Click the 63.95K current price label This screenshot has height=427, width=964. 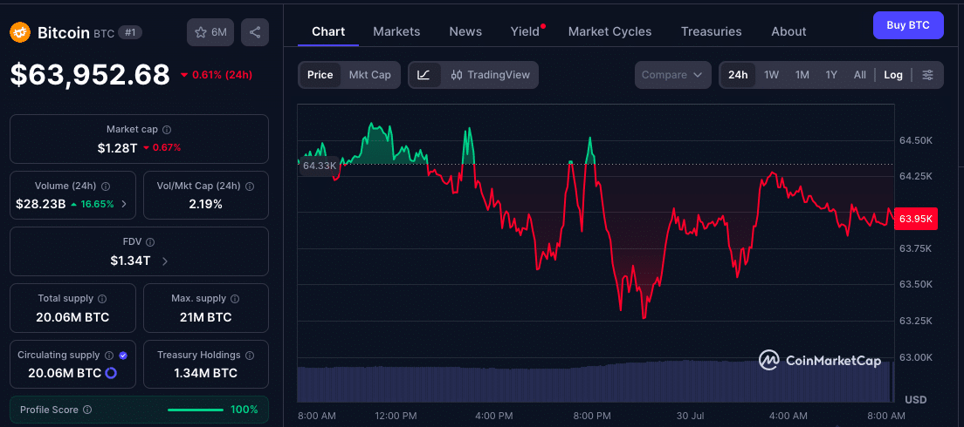(x=915, y=219)
